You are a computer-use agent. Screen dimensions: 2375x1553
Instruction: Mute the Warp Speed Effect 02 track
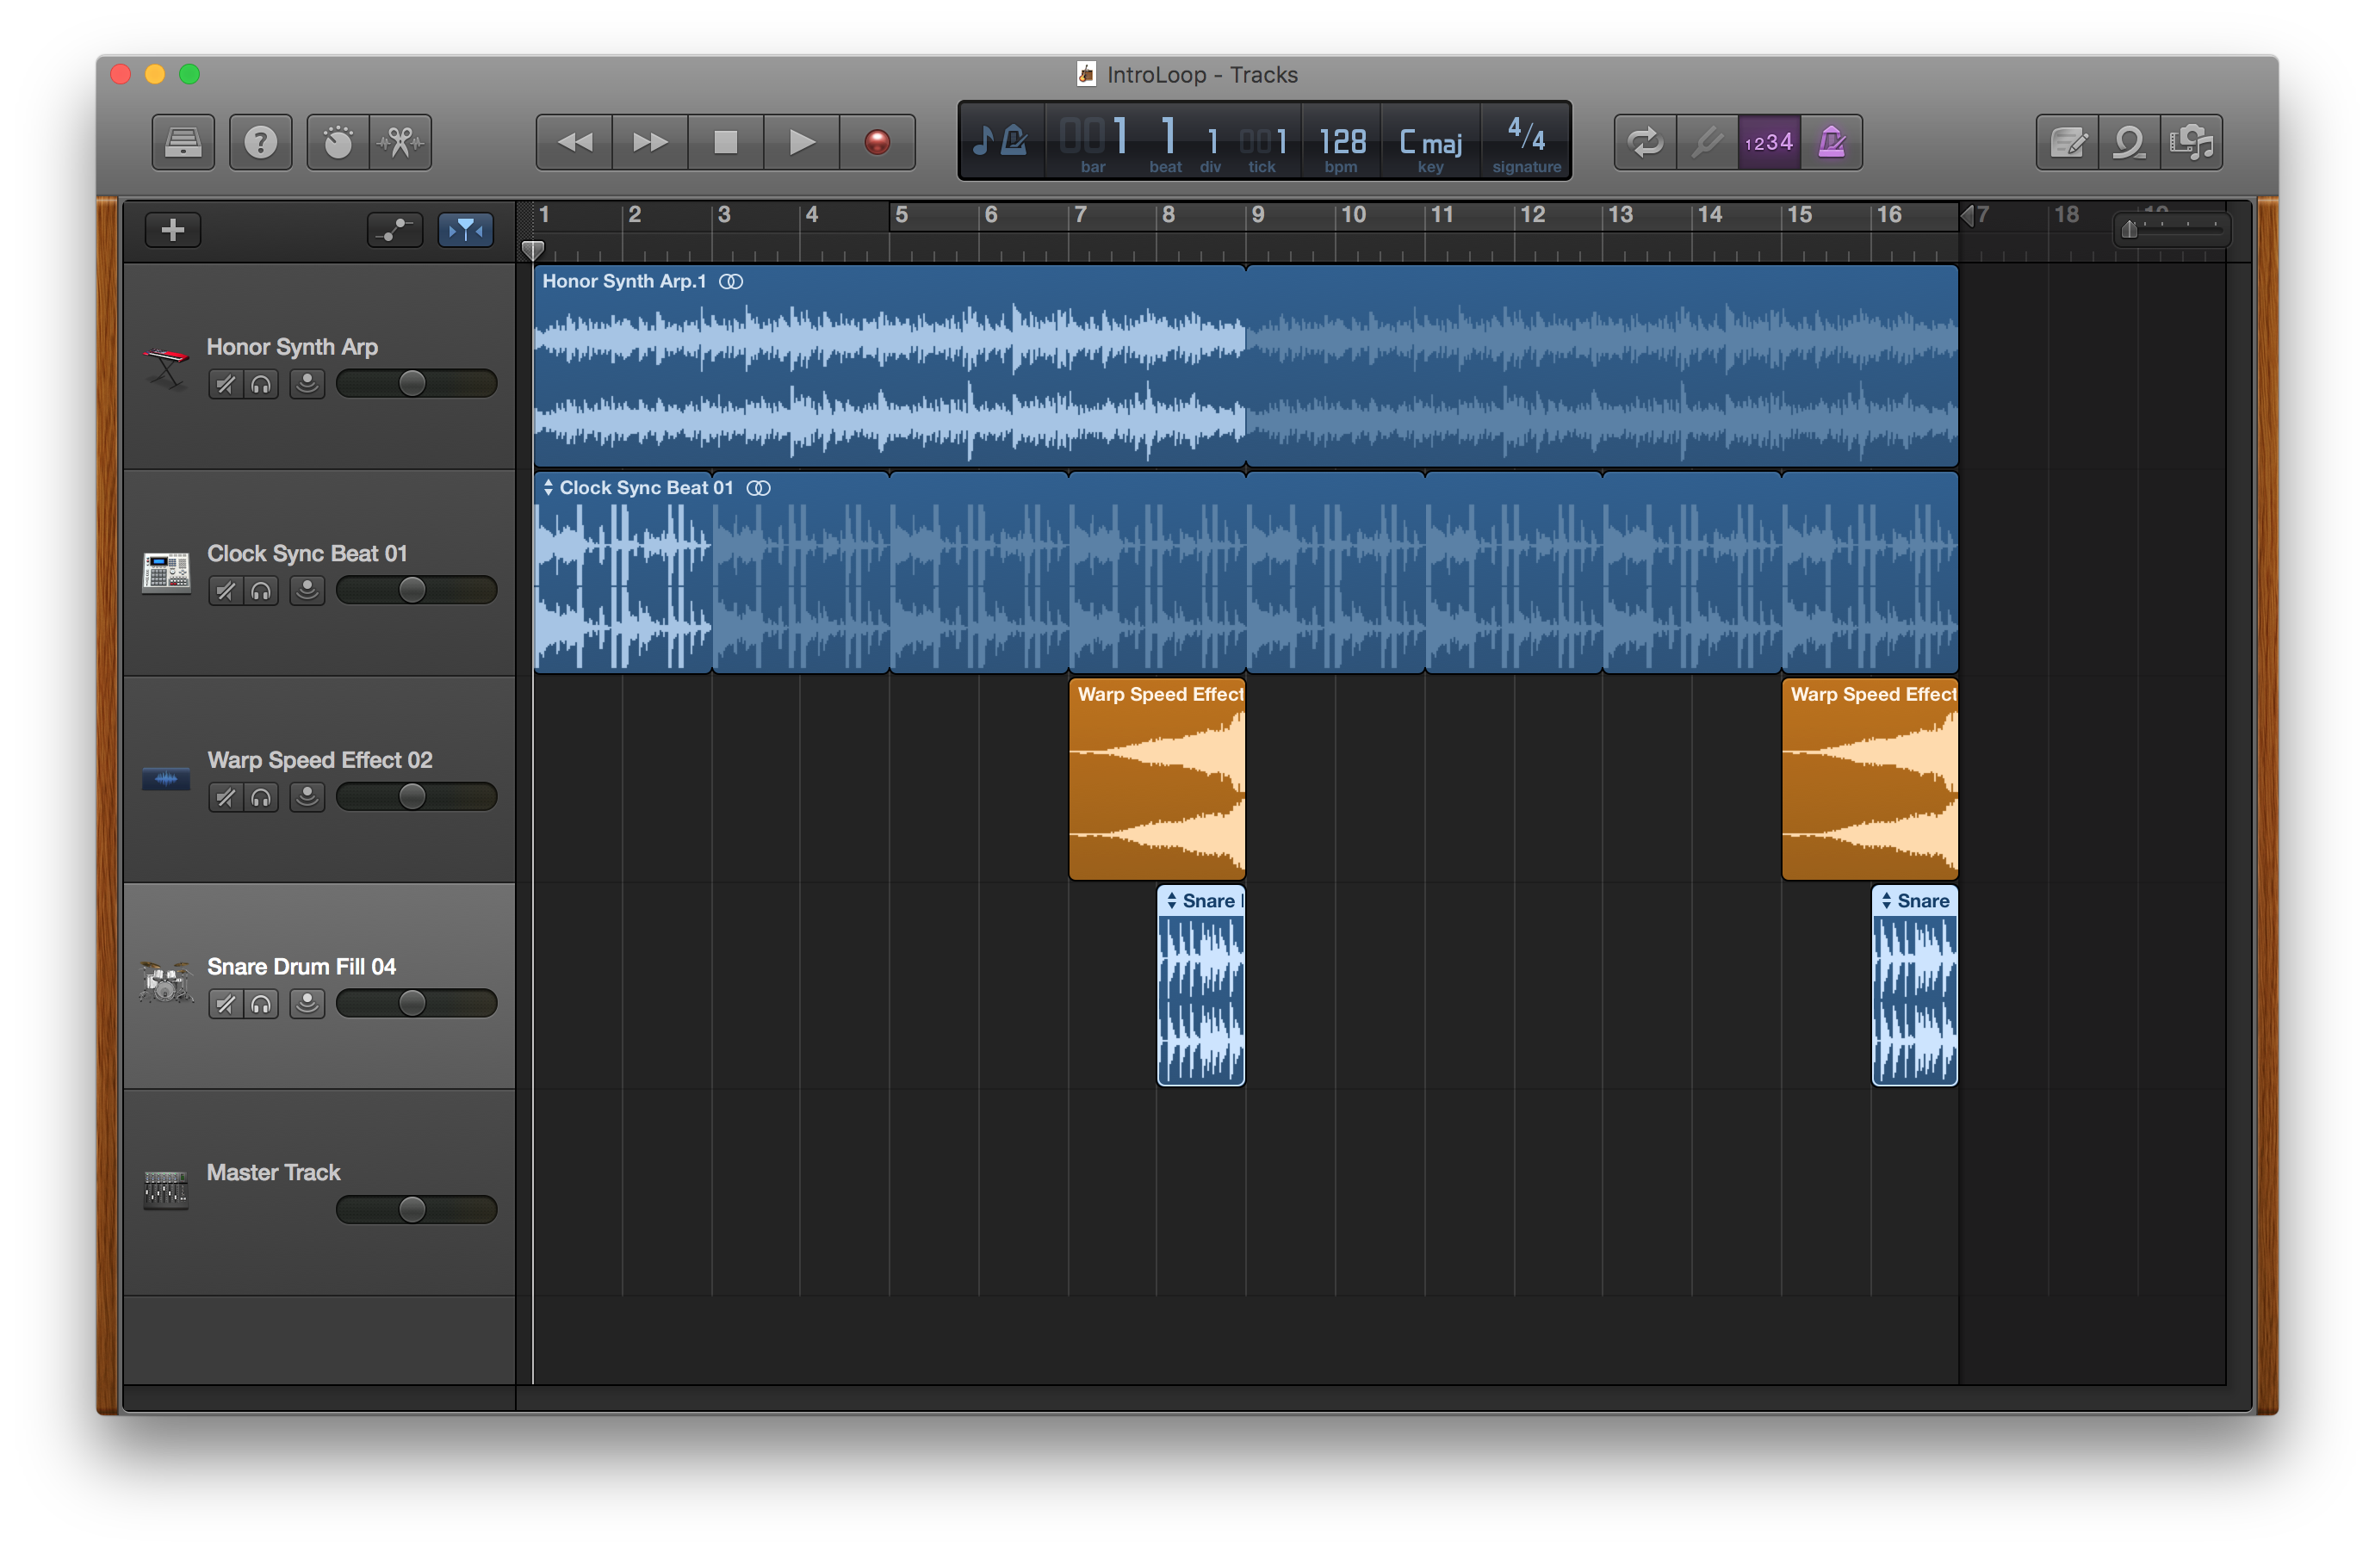(x=226, y=797)
